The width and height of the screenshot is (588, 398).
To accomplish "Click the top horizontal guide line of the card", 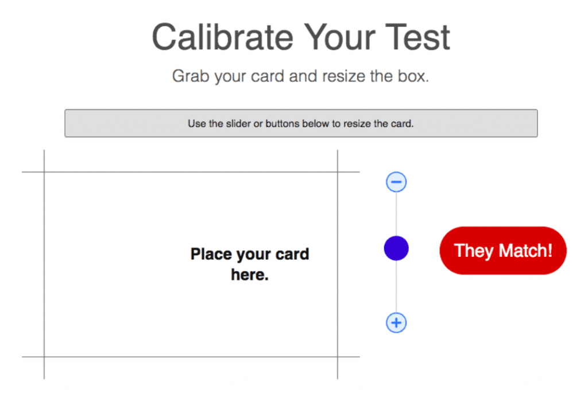I will click(191, 172).
